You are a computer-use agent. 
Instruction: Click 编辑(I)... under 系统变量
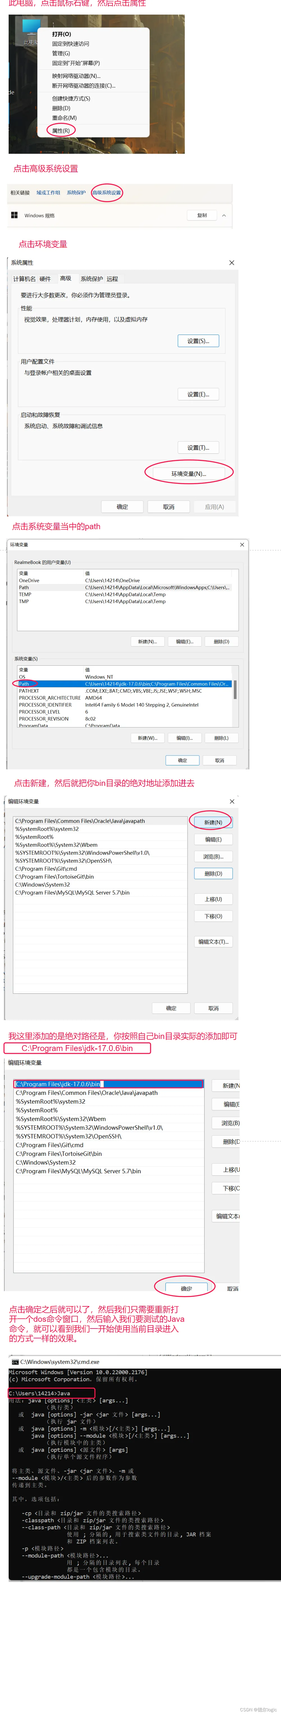185,738
